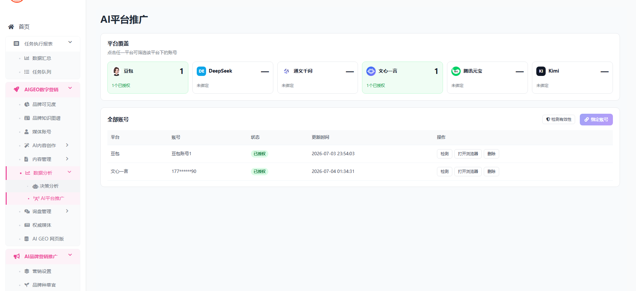Click the 数据汇总 bar chart icon
The width and height of the screenshot is (636, 291).
coord(27,58)
